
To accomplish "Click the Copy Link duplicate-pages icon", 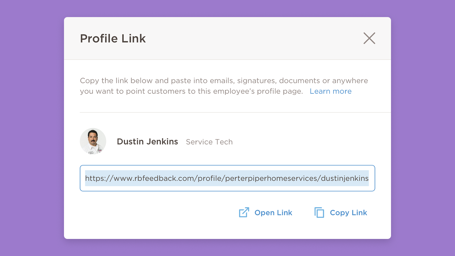I will pos(320,212).
